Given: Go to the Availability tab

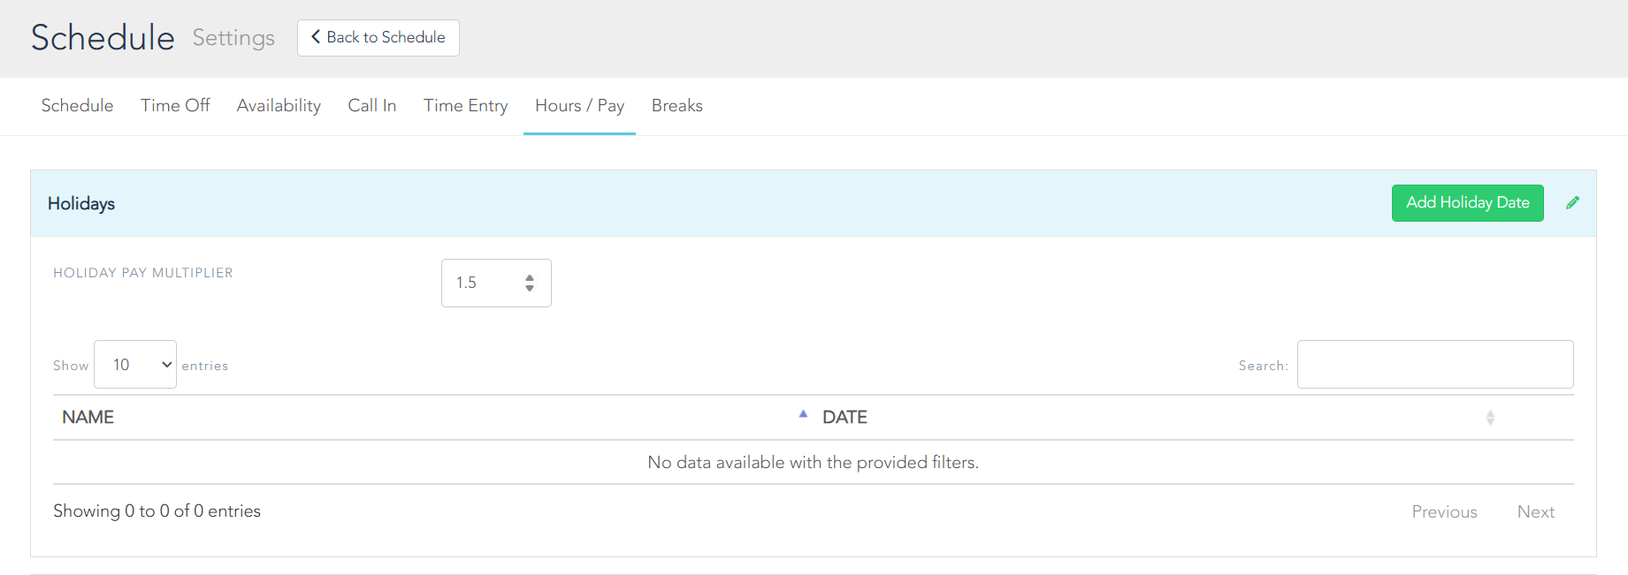Looking at the screenshot, I should tap(279, 106).
